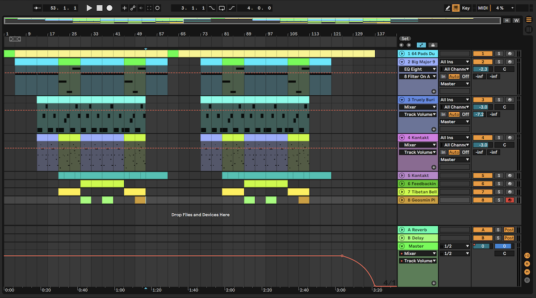Toggle the Automation Arm link icon
The height and width of the screenshot is (298, 536).
[133, 8]
